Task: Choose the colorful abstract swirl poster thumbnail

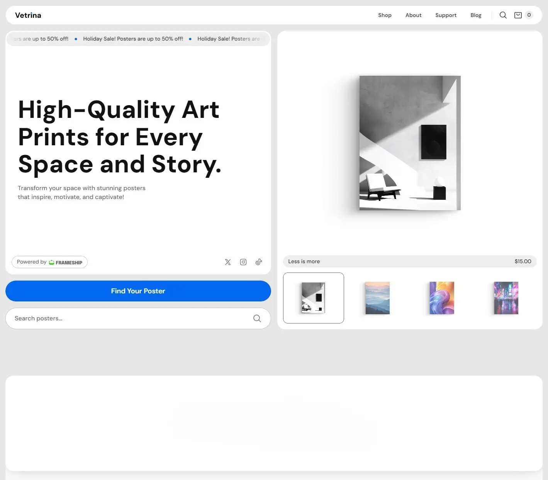Action: click(x=442, y=298)
